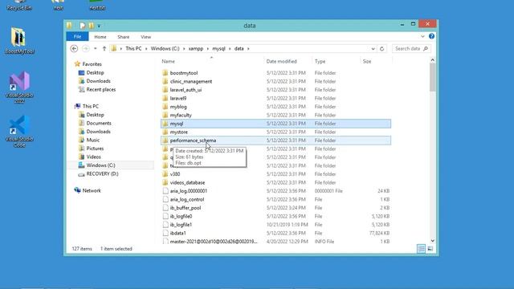Screen dimensions: 514x289
Task: Open the address bar history dropdown
Action: pyautogui.click(x=373, y=49)
